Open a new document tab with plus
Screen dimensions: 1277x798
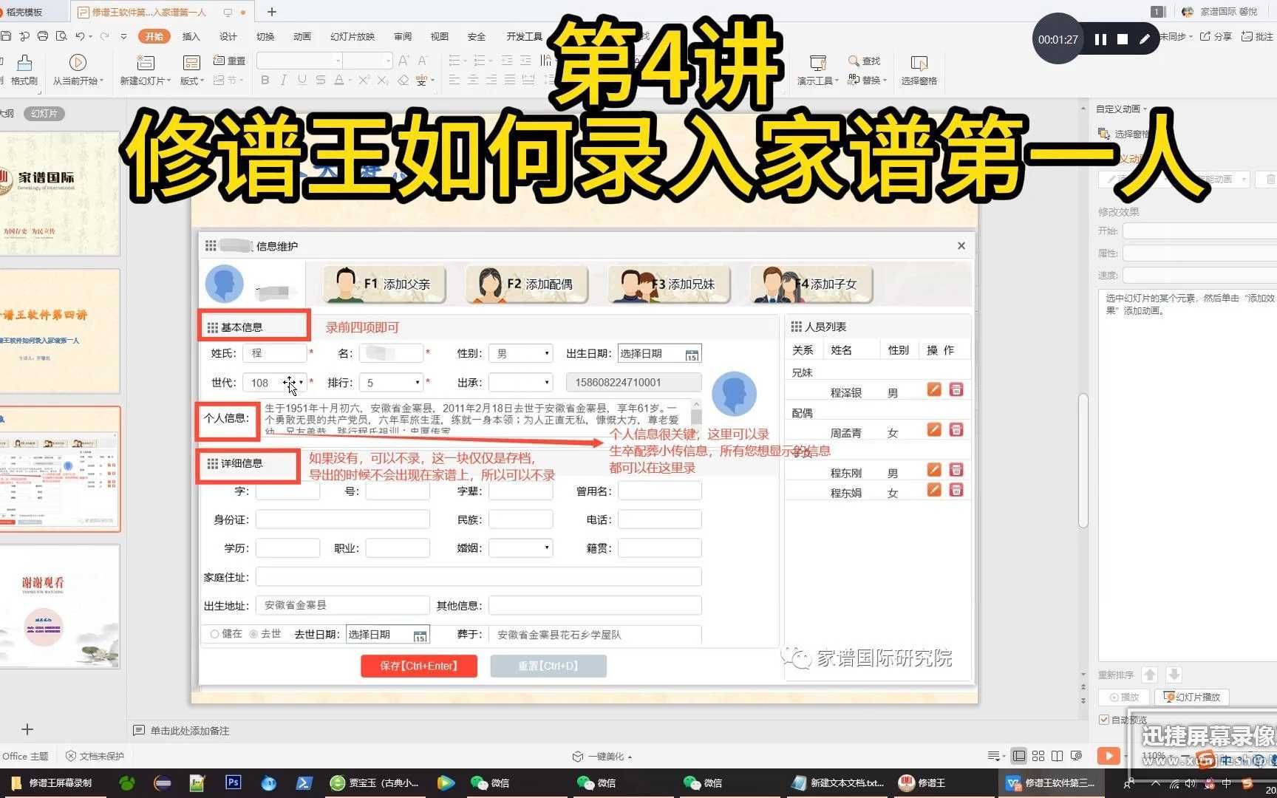[272, 12]
